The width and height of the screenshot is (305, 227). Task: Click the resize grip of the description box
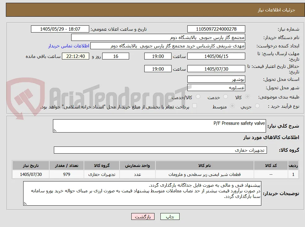point(55,130)
